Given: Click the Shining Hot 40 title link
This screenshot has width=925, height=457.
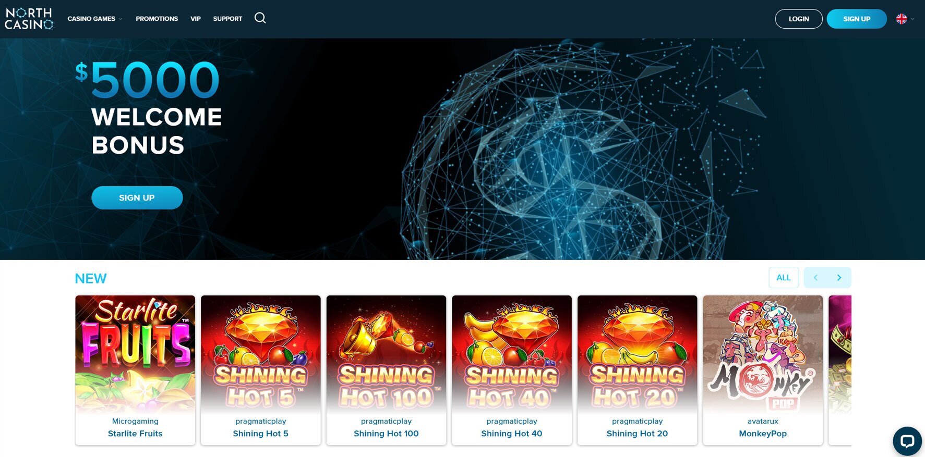Looking at the screenshot, I should coord(511,434).
